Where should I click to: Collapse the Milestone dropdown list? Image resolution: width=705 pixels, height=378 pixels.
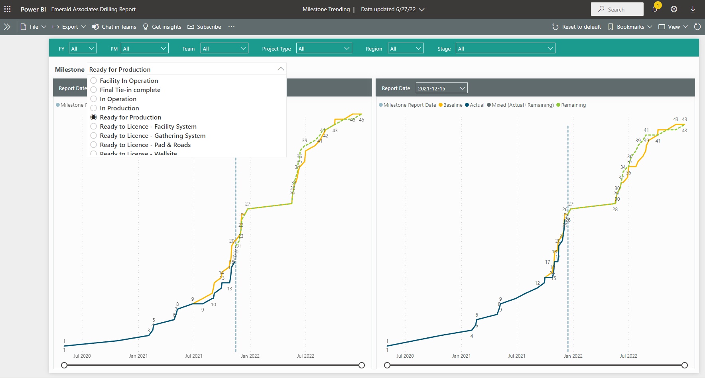click(281, 69)
